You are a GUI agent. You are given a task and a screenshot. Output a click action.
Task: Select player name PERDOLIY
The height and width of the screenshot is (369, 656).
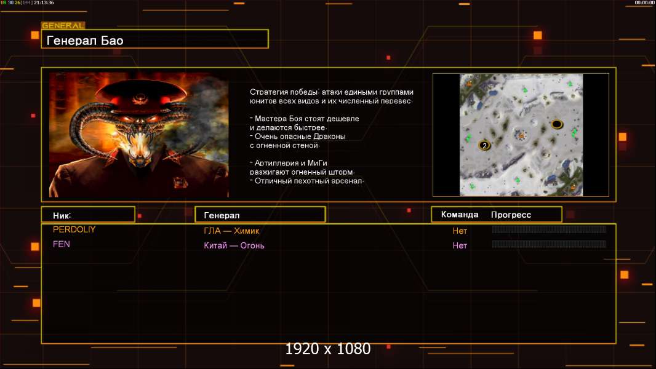[x=74, y=229]
